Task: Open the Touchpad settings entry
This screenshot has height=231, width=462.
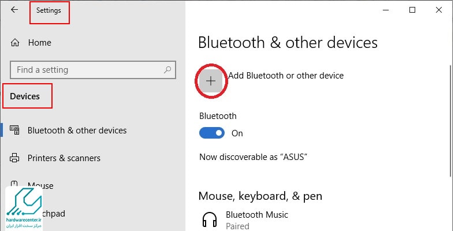Action: (53, 214)
